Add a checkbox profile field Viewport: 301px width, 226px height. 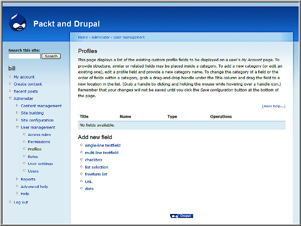[x=94, y=160]
